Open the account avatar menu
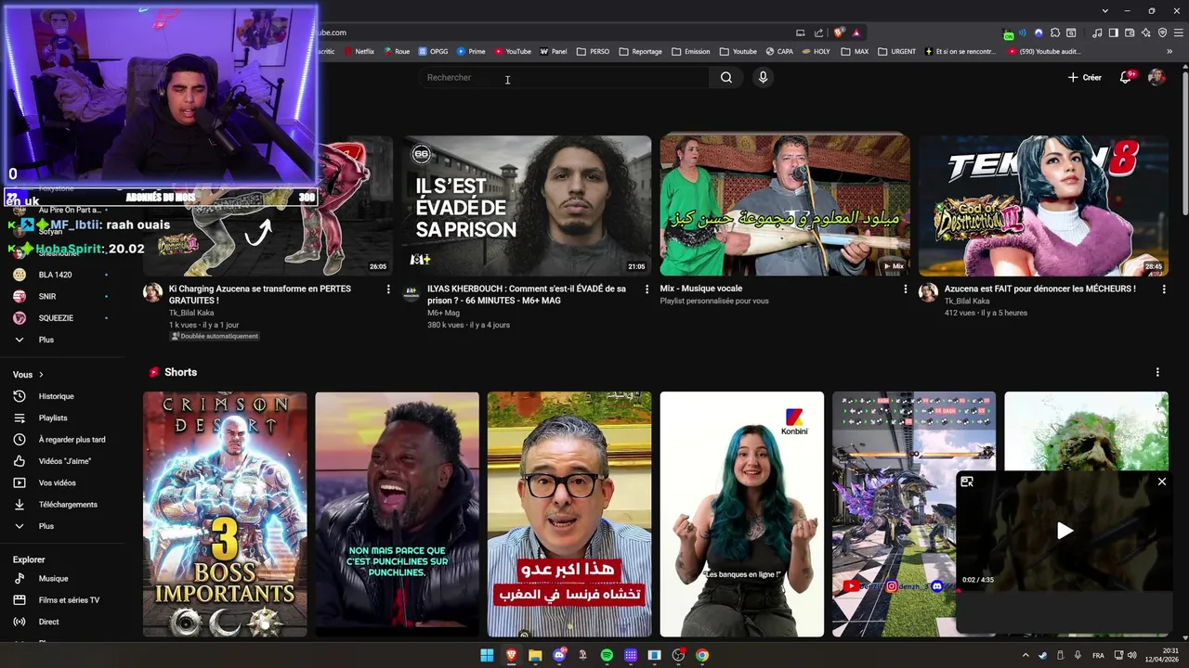Screen dimensions: 1189x668 point(1156,78)
